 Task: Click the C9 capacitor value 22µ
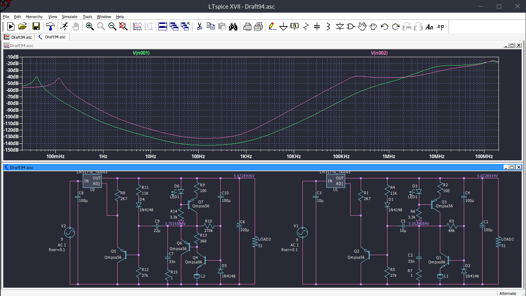click(157, 231)
